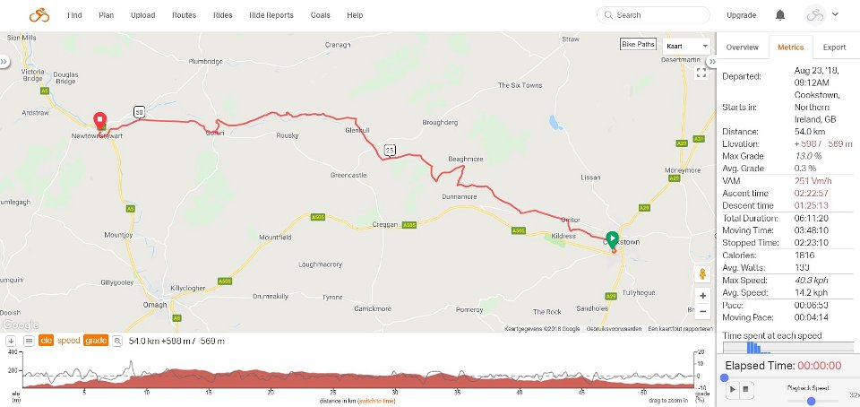
Task: Switch to the Export tab
Action: [x=833, y=48]
